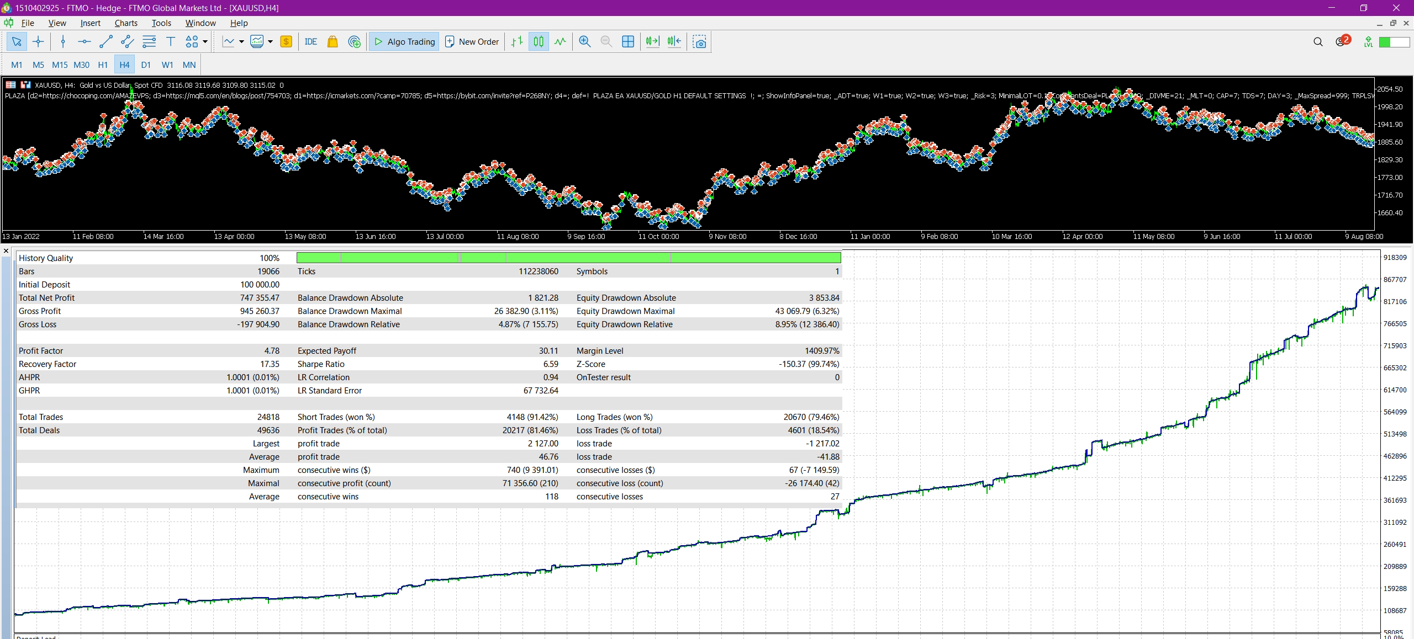Restore the inner chart window
The image size is (1414, 639).
tap(1393, 23)
